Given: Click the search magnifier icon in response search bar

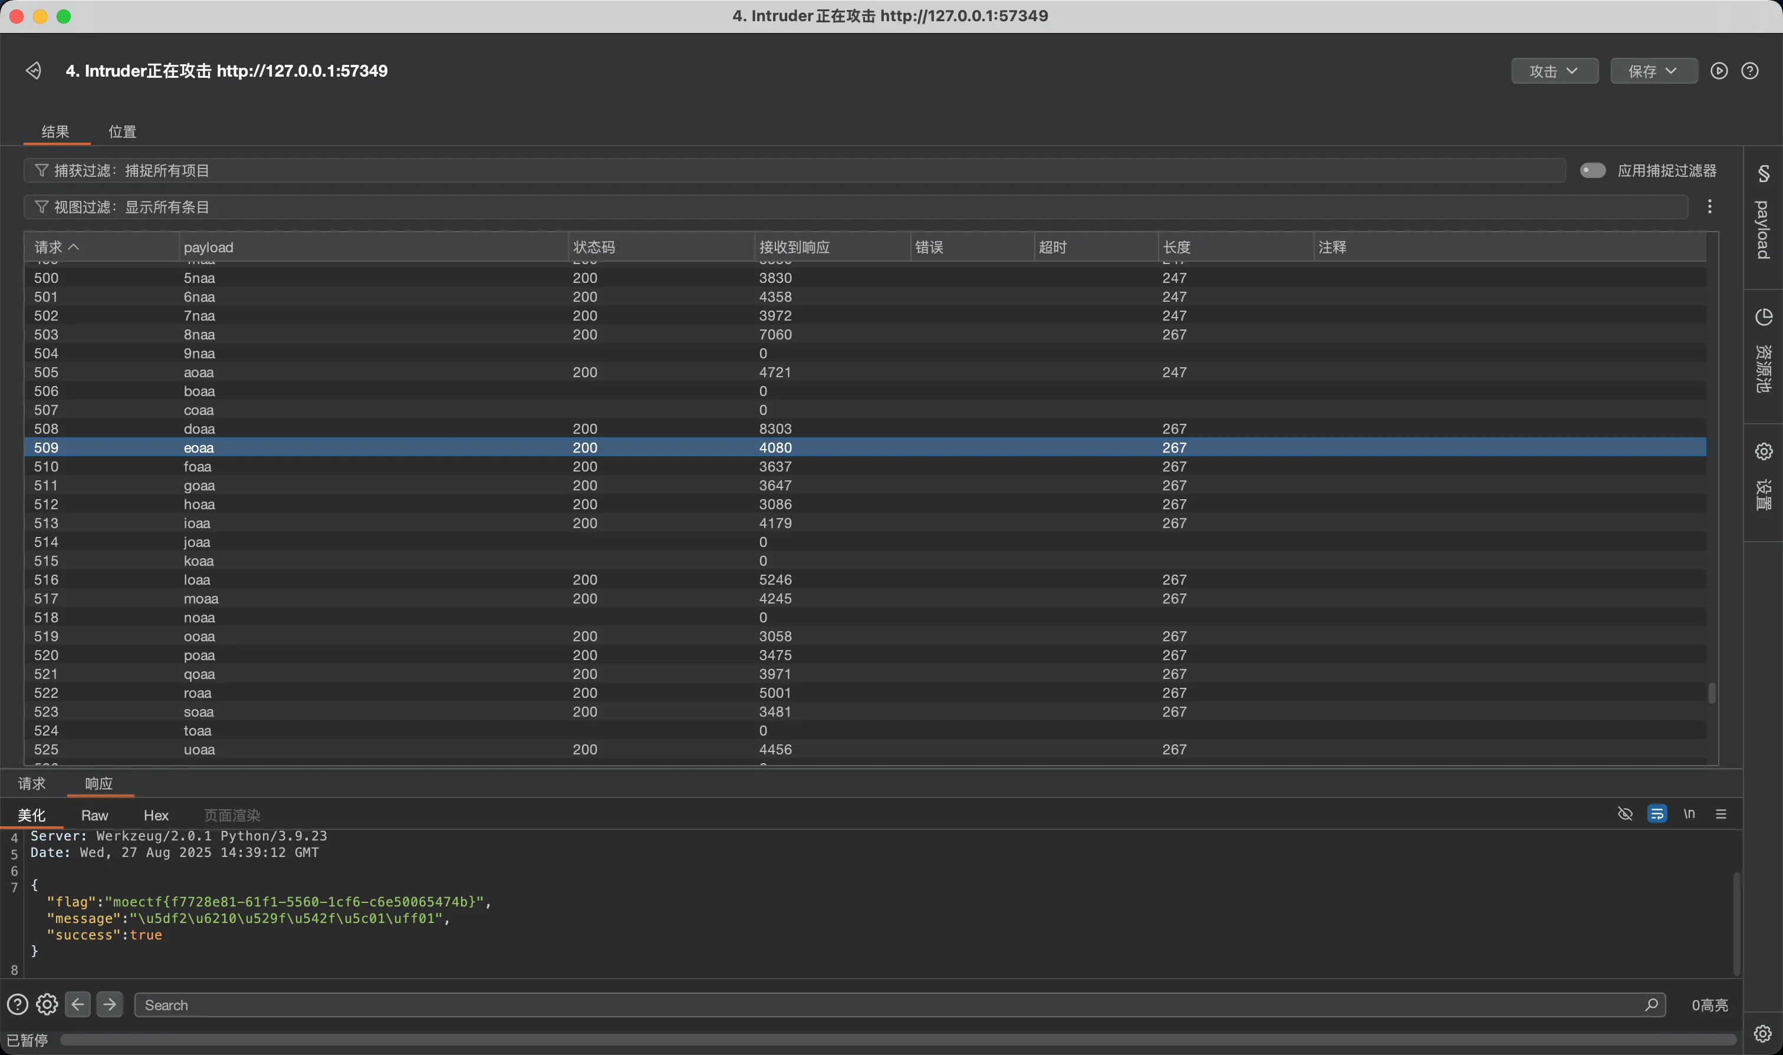Looking at the screenshot, I should click(x=1652, y=1004).
